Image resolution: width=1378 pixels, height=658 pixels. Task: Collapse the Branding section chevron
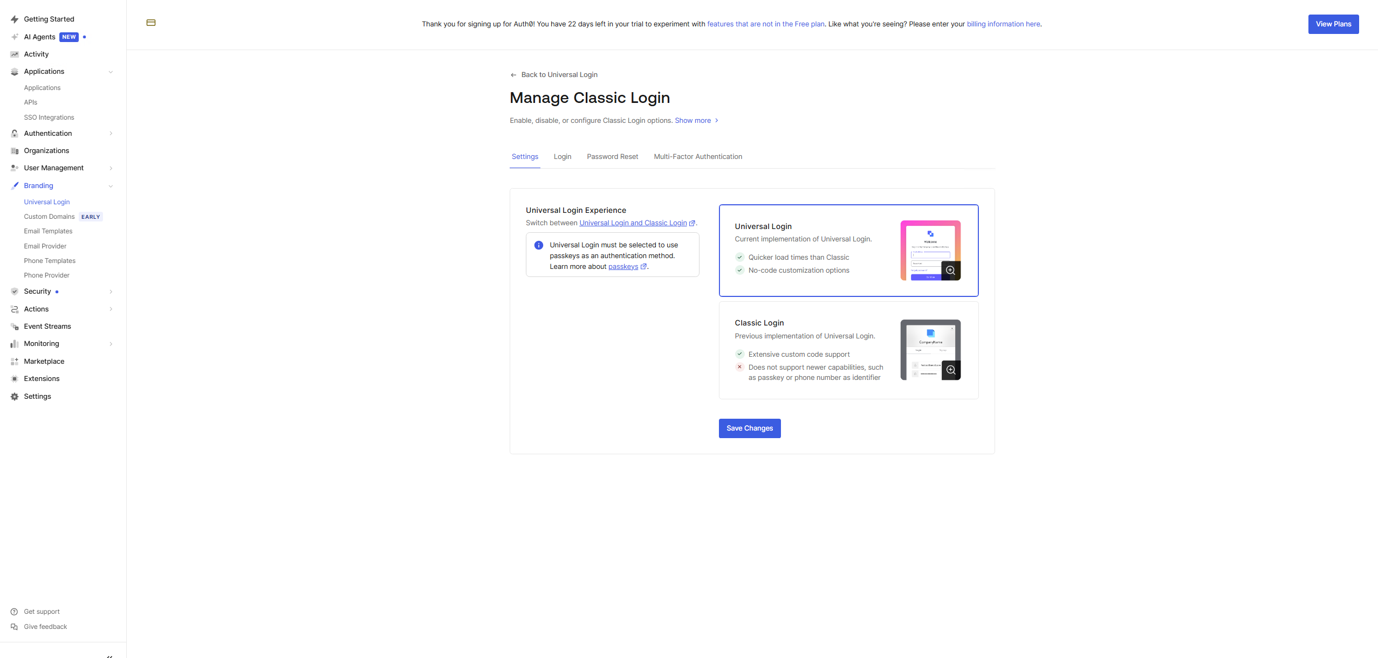(x=111, y=186)
